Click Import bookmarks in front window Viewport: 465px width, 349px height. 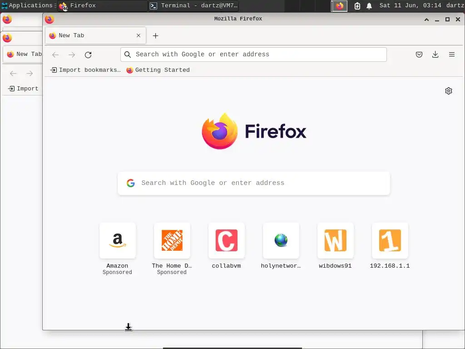click(x=86, y=70)
